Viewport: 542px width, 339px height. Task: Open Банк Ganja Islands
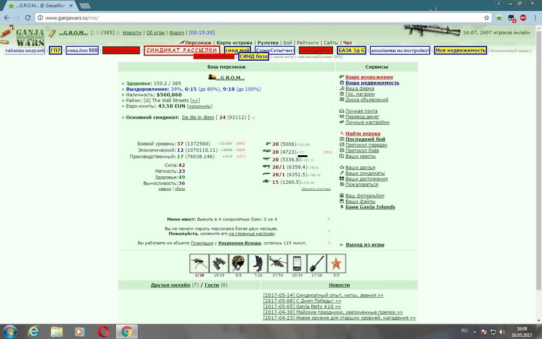370,207
